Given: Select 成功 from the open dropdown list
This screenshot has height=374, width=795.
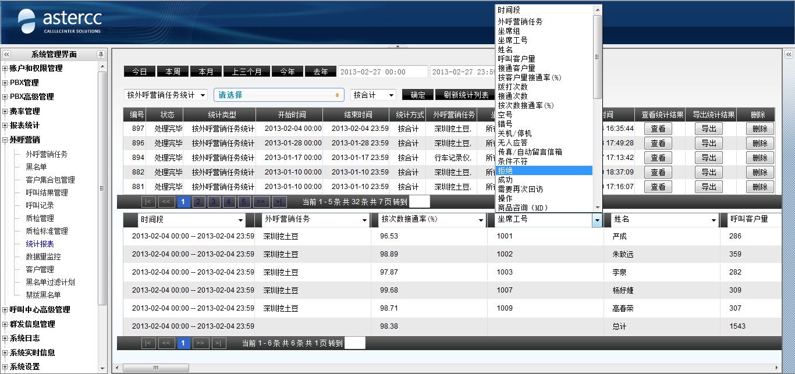Looking at the screenshot, I should [506, 180].
